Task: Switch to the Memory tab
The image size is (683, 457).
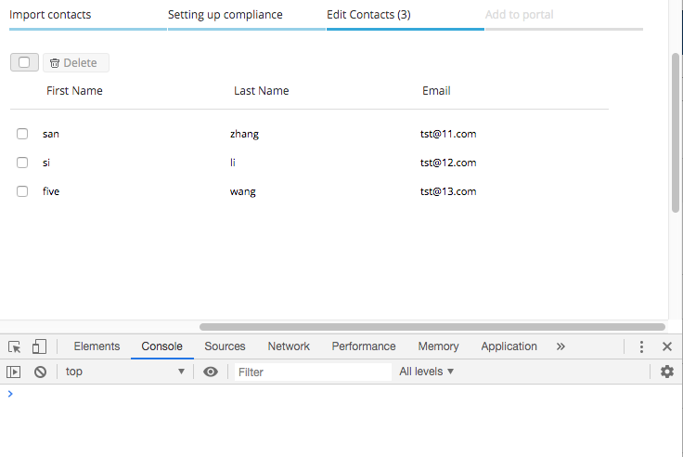Action: coord(438,346)
